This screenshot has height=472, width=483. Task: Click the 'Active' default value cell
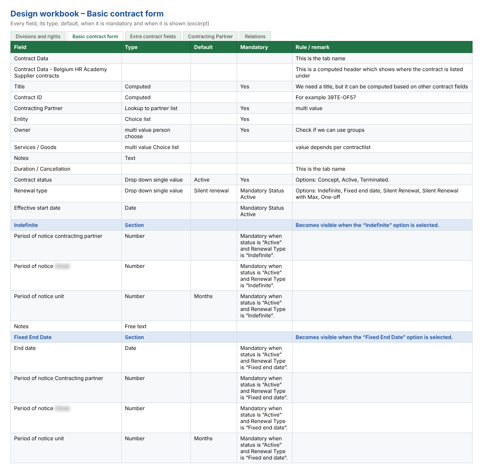point(213,180)
